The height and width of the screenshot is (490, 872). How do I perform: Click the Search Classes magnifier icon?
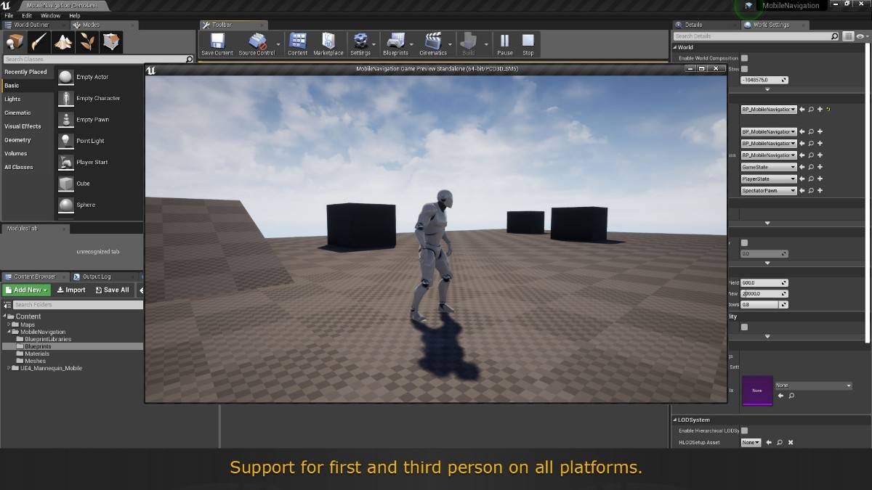pyautogui.click(x=190, y=60)
